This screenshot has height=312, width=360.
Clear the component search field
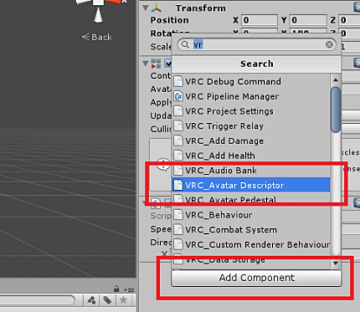click(329, 45)
